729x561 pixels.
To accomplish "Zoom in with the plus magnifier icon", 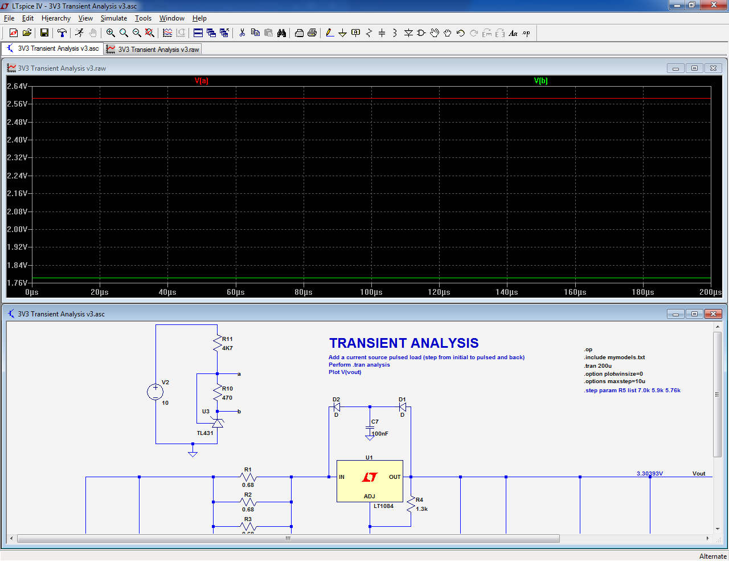I will (x=110, y=33).
